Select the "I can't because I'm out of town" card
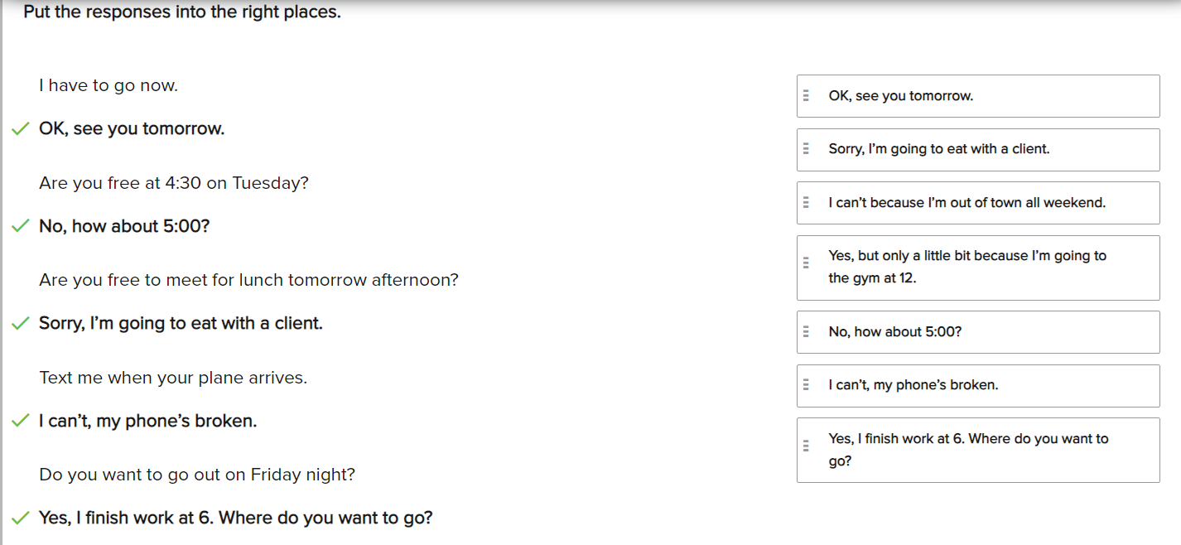The width and height of the screenshot is (1181, 545). point(977,203)
